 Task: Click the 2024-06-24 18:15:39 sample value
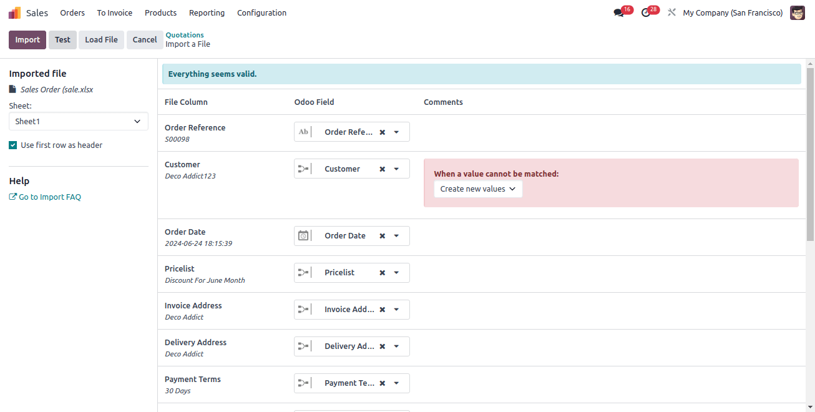198,243
